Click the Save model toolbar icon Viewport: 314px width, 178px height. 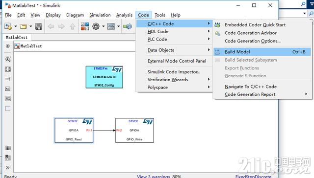pos(38,26)
